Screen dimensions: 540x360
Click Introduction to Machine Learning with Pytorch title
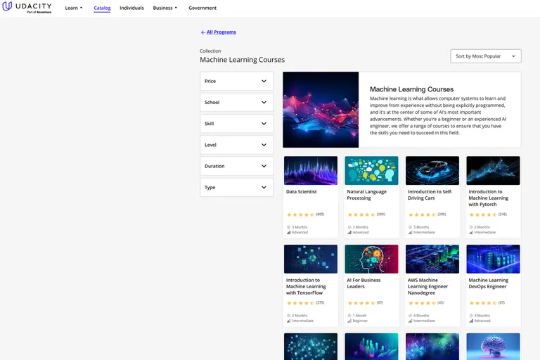[x=489, y=198]
